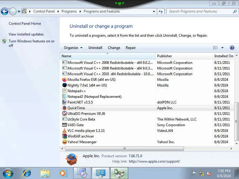Open Windows Explorer folder on taskbar
The height and width of the screenshot is (179, 239).
(x=45, y=174)
